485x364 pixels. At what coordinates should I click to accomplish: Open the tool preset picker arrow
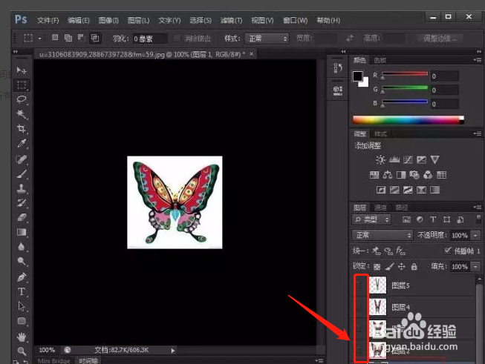[39, 39]
